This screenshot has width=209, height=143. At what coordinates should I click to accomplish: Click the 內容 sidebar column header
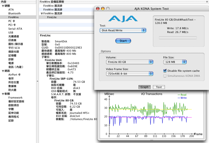[x=4, y=2]
